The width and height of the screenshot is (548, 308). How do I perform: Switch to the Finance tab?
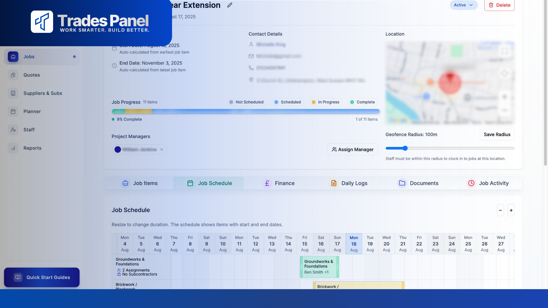279,183
